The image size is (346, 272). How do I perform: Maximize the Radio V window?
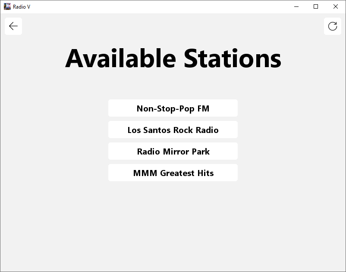pos(316,6)
